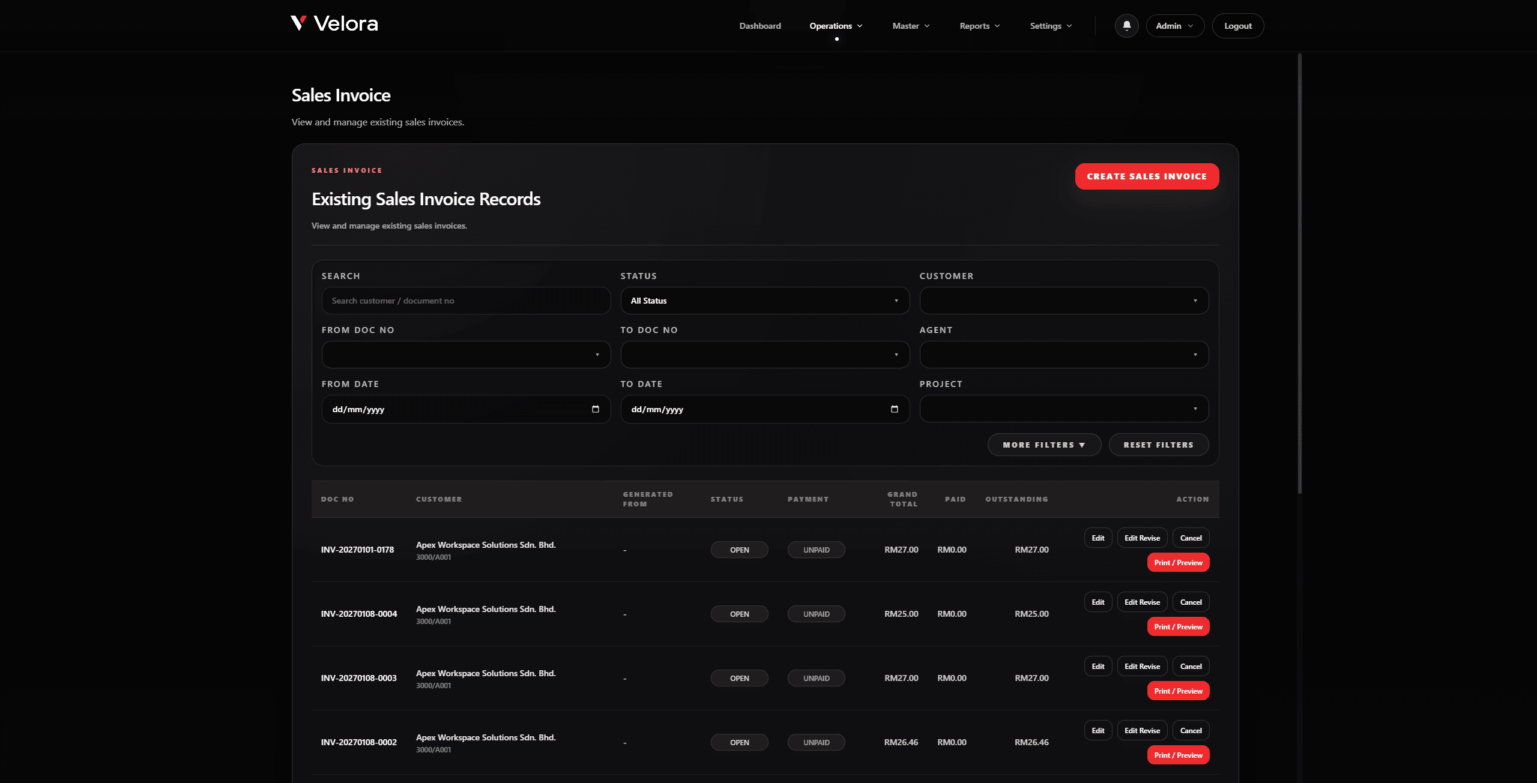Click the Velora logo

coord(334,24)
